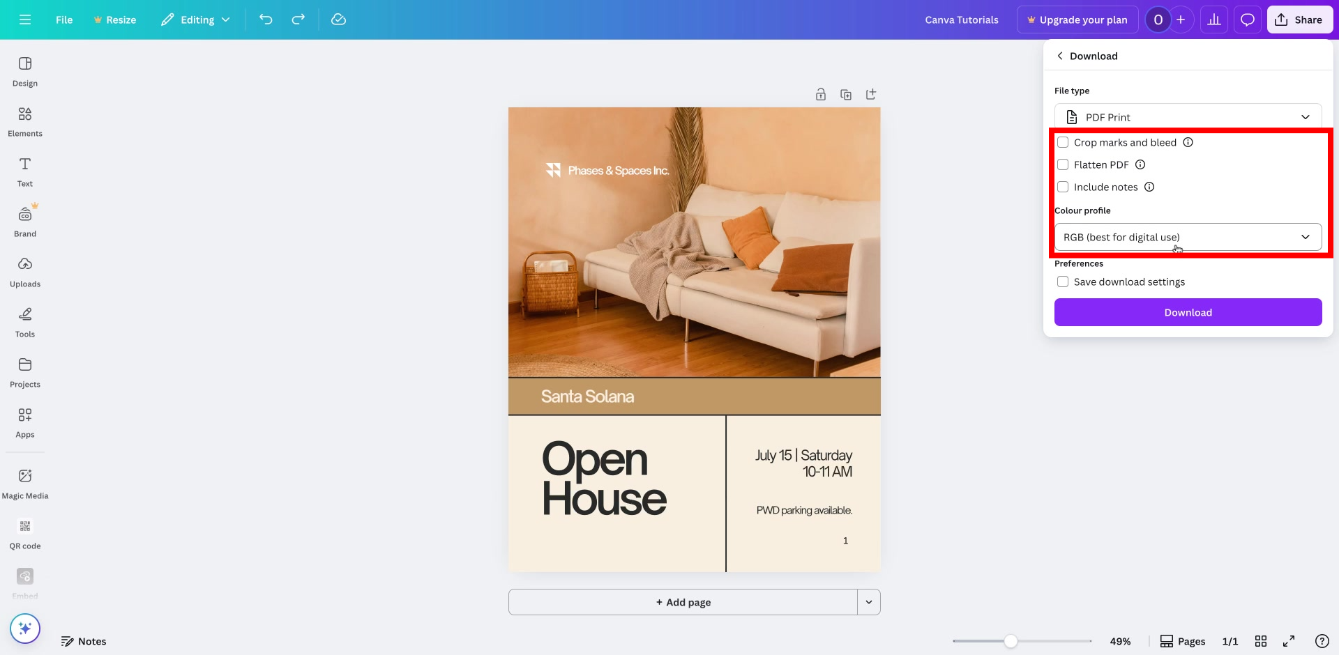Click the Undo icon

tap(266, 20)
